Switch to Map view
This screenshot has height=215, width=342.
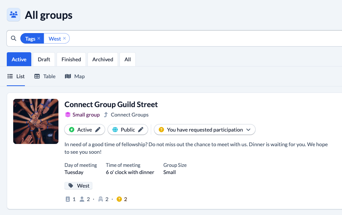pyautogui.click(x=75, y=76)
